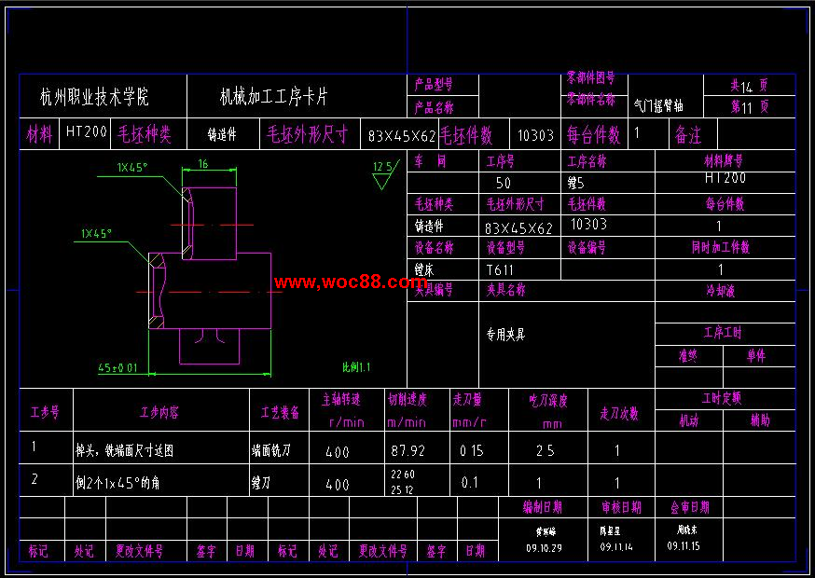Click step 2 content 倒2个1x45°的角

(x=117, y=483)
